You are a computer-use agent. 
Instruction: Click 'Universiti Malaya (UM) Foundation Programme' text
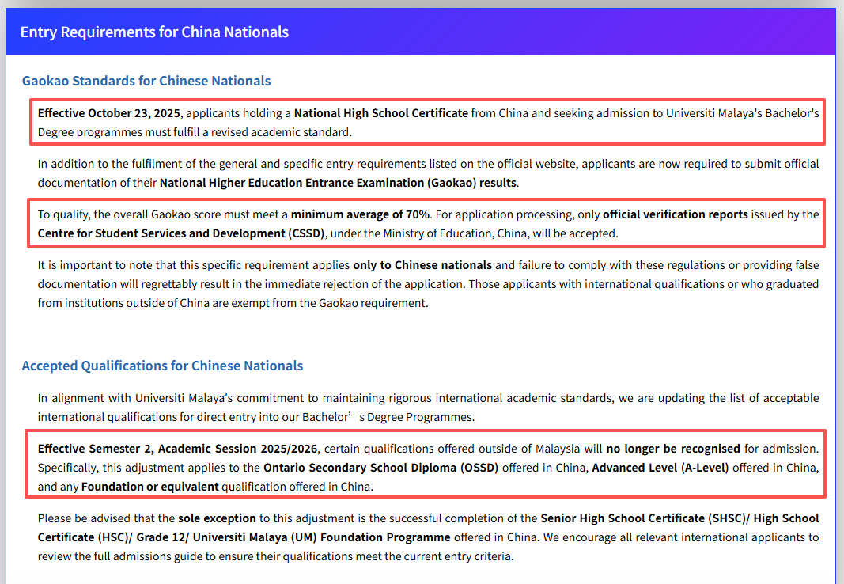pyautogui.click(x=323, y=537)
